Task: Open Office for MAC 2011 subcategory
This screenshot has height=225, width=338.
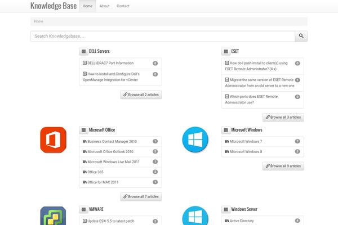Action: tap(103, 182)
